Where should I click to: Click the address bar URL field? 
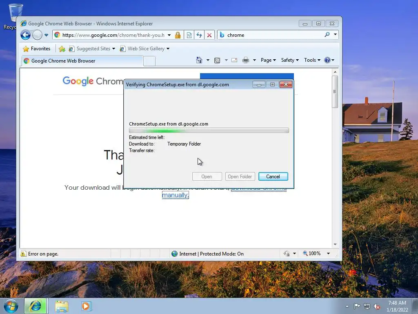(113, 35)
